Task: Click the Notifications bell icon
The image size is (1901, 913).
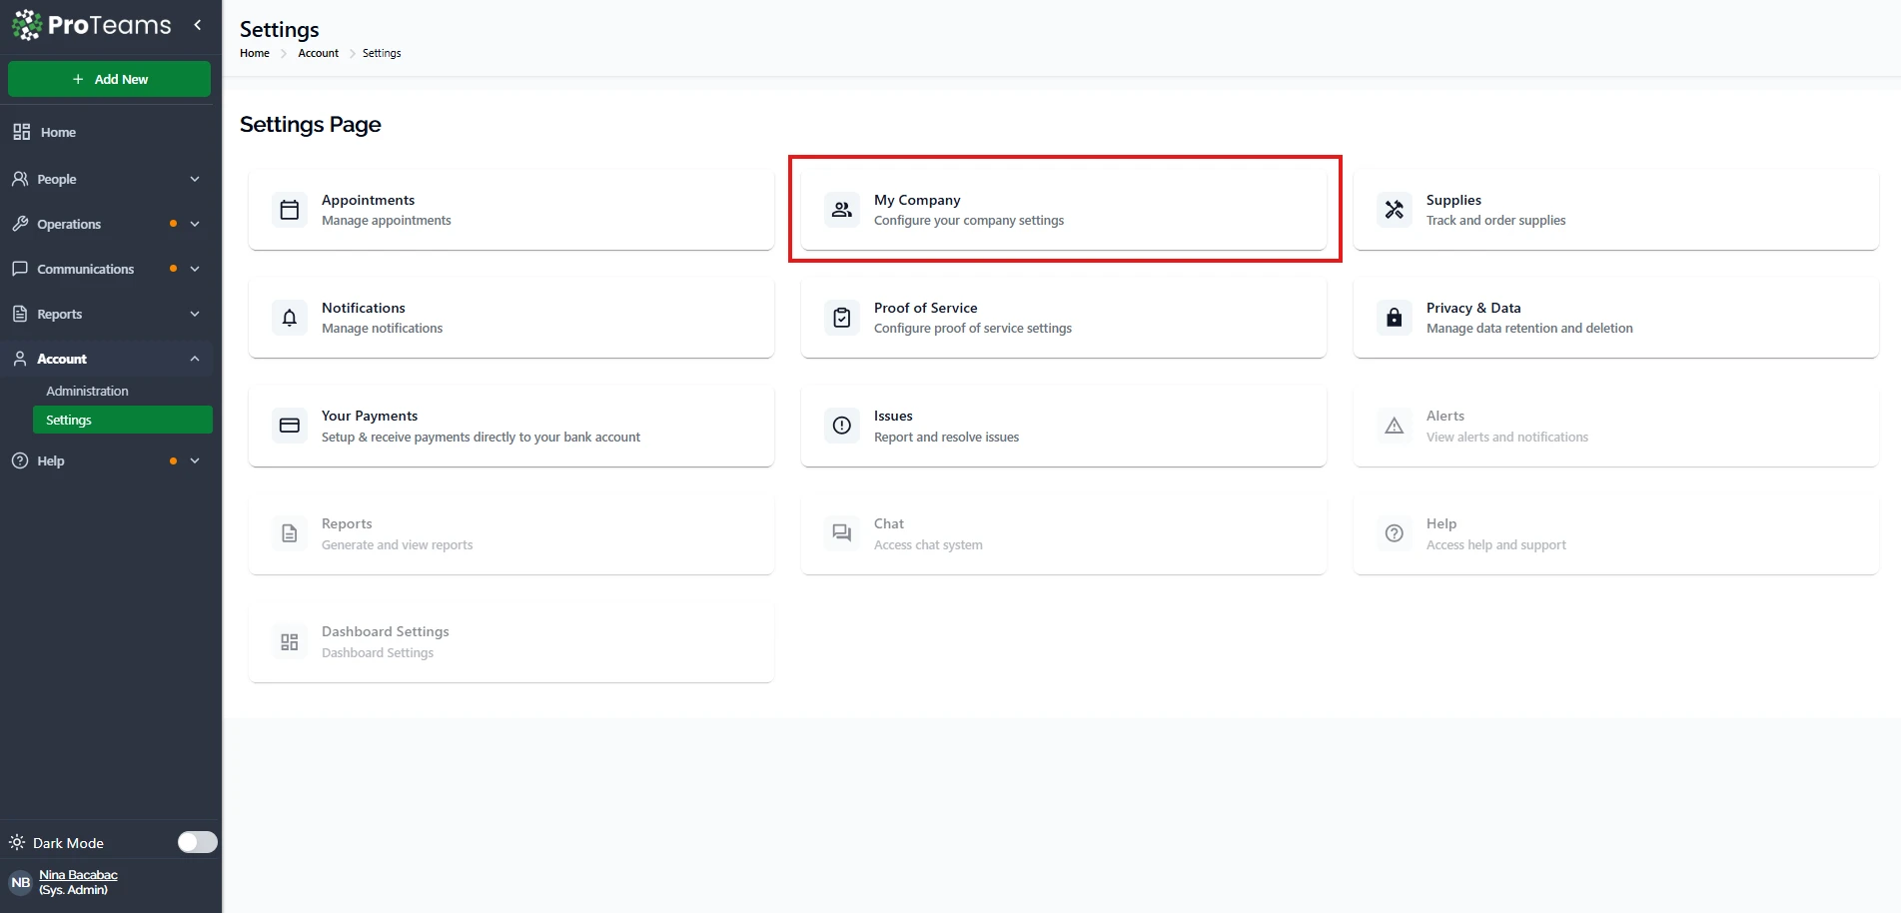Action: [x=290, y=318]
